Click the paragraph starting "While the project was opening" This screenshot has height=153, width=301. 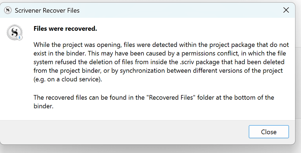click(x=161, y=62)
